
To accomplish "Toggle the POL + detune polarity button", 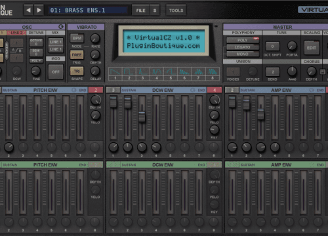I will click(36, 60).
